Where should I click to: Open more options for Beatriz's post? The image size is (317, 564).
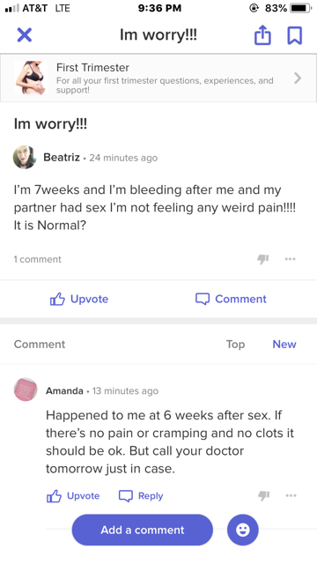tap(290, 258)
